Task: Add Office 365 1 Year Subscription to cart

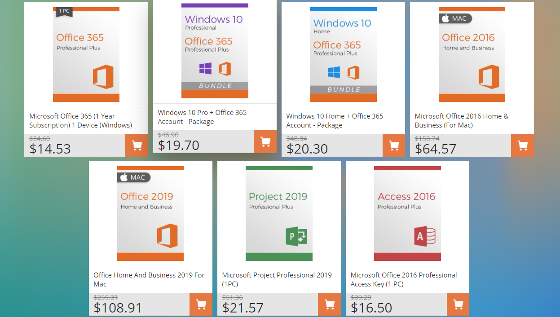Action: pos(137,145)
